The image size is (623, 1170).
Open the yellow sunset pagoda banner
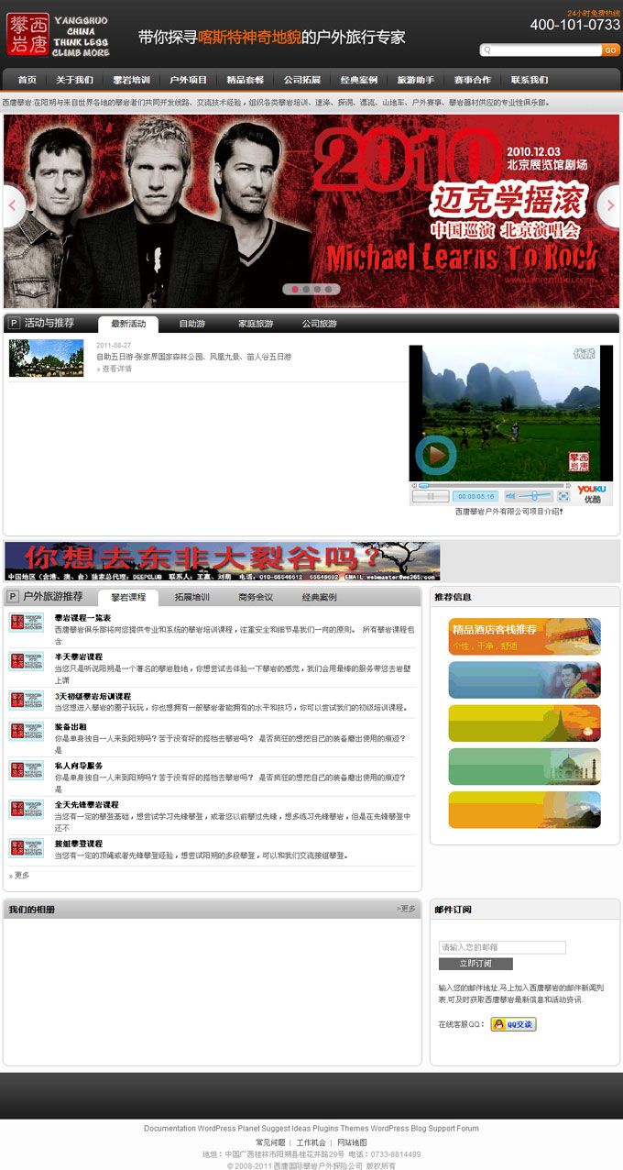(524, 723)
